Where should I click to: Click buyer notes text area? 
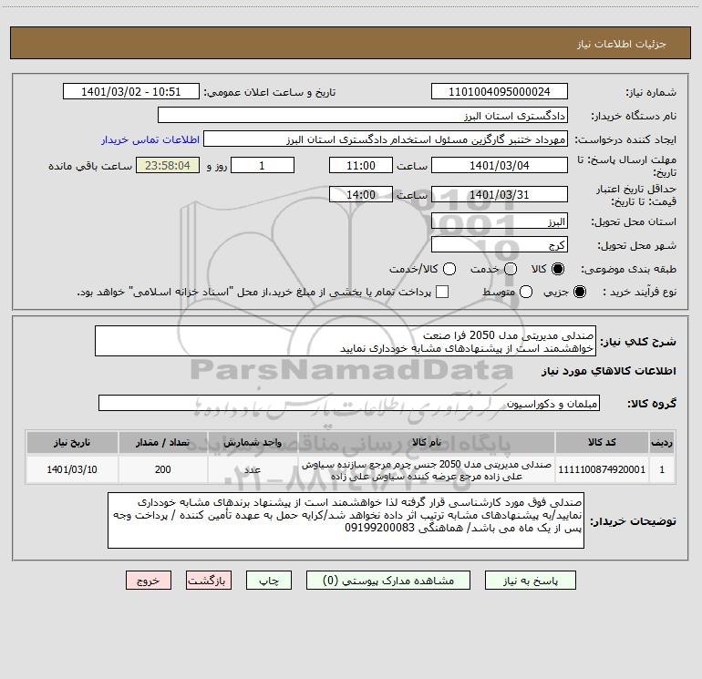tap(346, 520)
